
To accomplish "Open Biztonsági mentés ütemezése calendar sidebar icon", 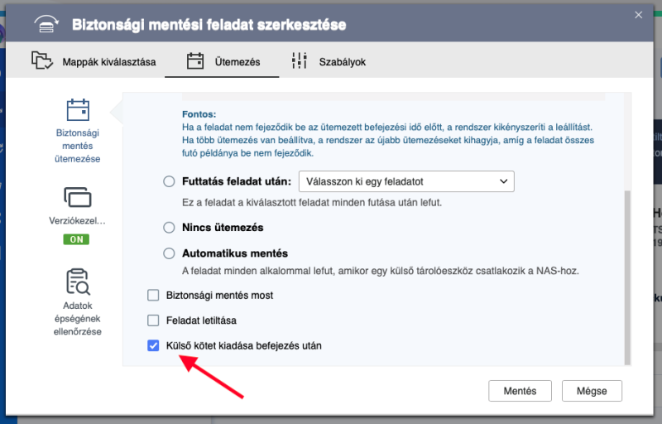I will 78,110.
